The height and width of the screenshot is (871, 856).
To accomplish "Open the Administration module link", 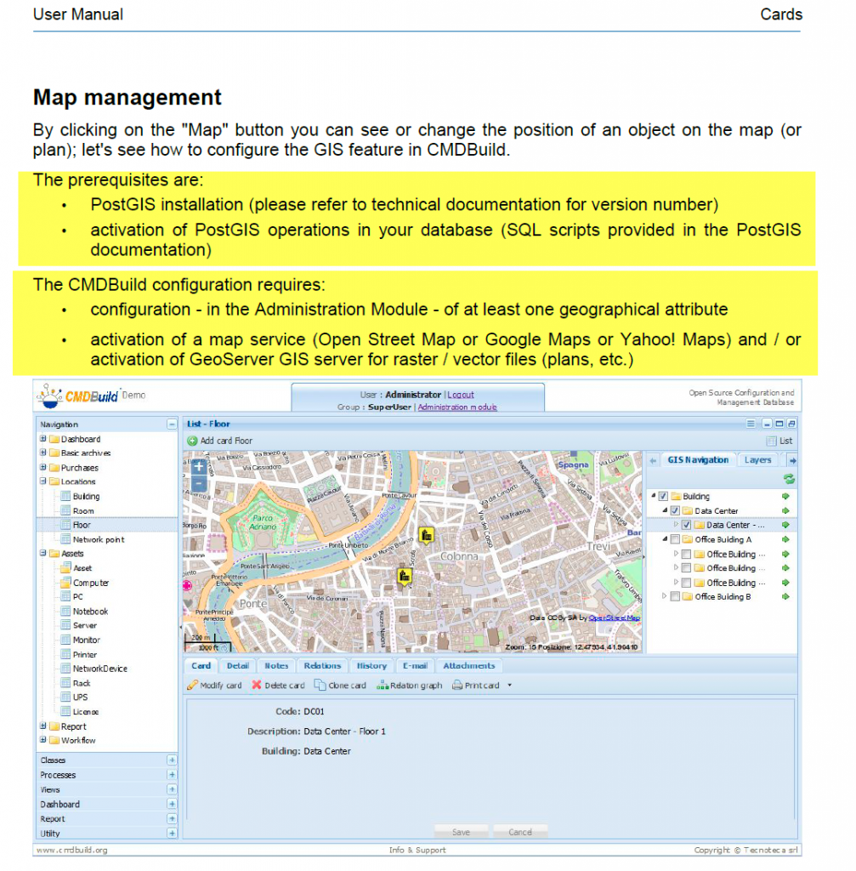I will point(457,407).
